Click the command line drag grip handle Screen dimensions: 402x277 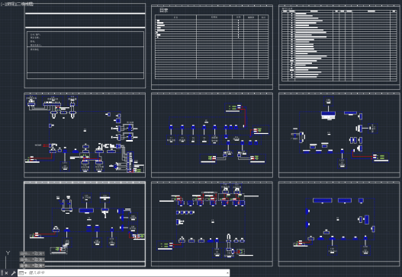coord(2,273)
